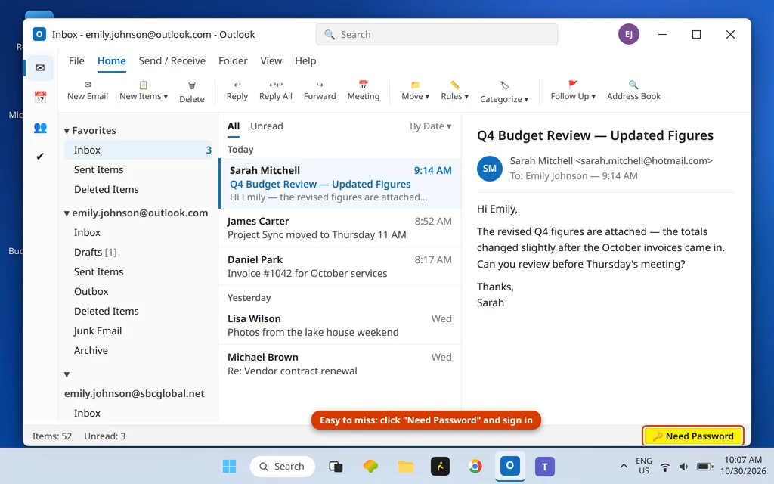Image resolution: width=774 pixels, height=484 pixels.
Task: Reply All to the email
Action: click(x=275, y=91)
